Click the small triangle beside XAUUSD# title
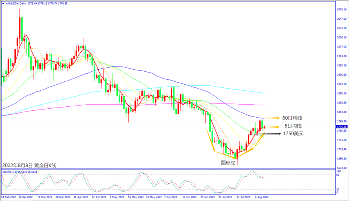 click(3, 3)
